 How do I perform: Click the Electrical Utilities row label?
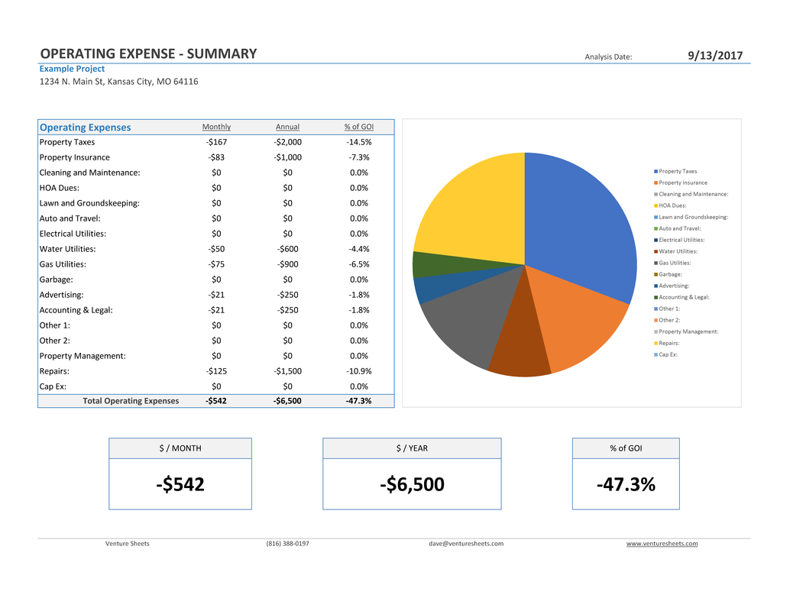coord(73,234)
